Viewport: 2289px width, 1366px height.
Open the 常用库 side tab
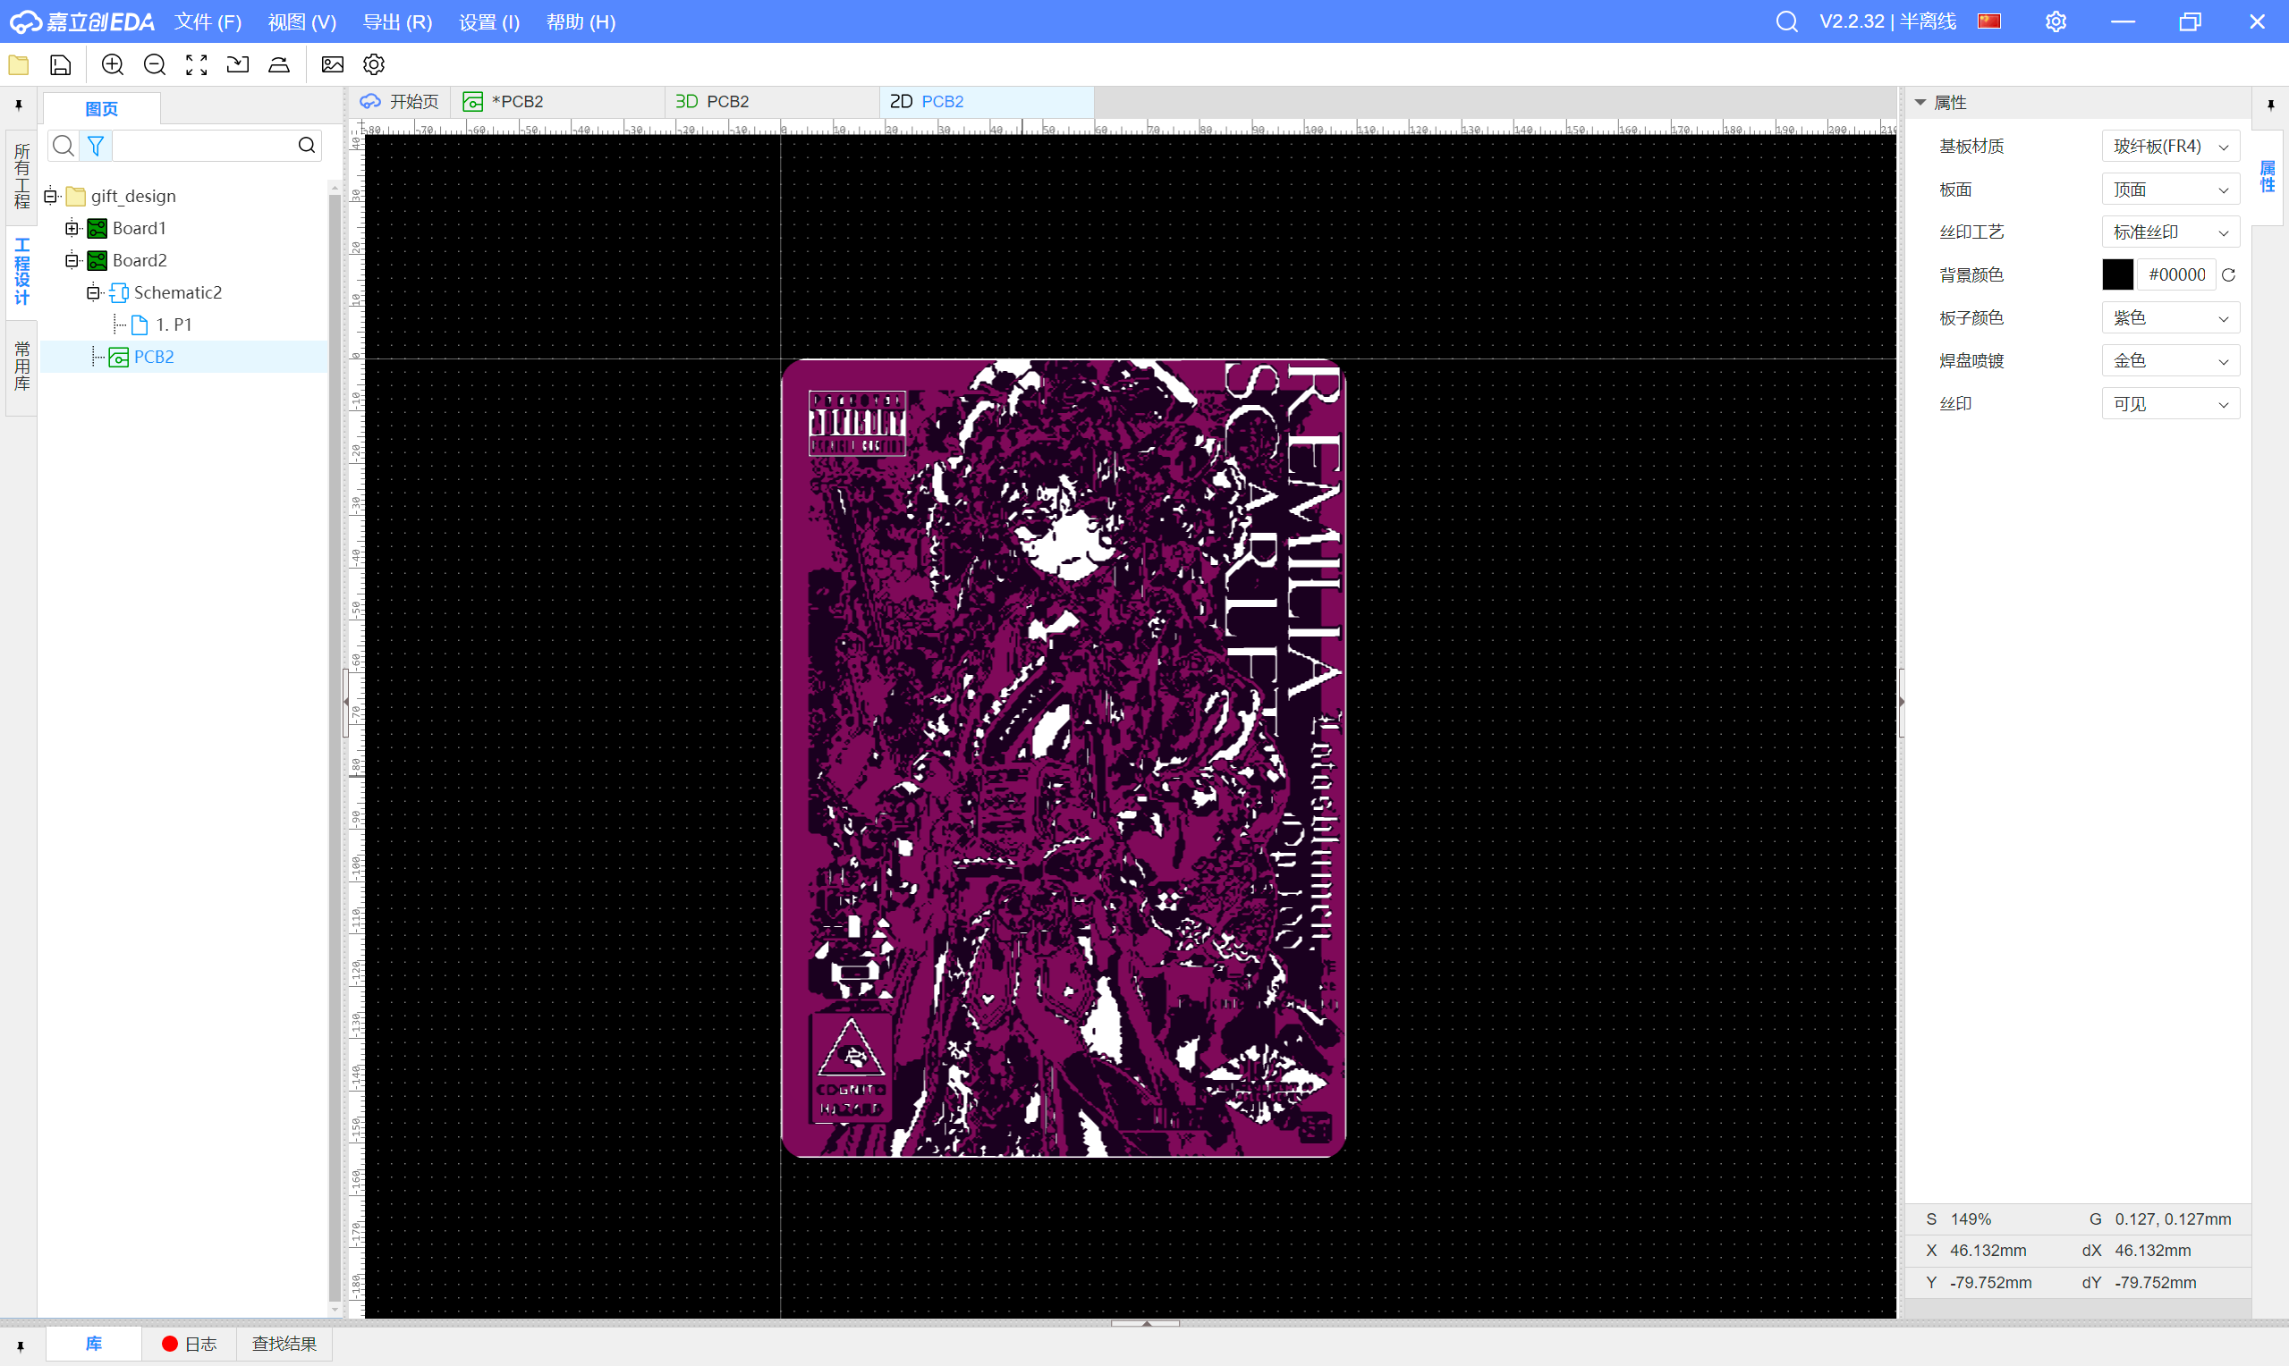21,367
